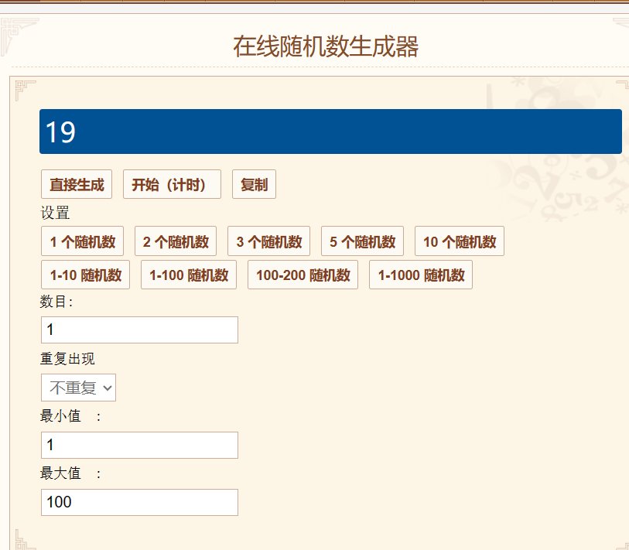
Task: Focus the 最大值 maximum value field
Action: click(139, 502)
